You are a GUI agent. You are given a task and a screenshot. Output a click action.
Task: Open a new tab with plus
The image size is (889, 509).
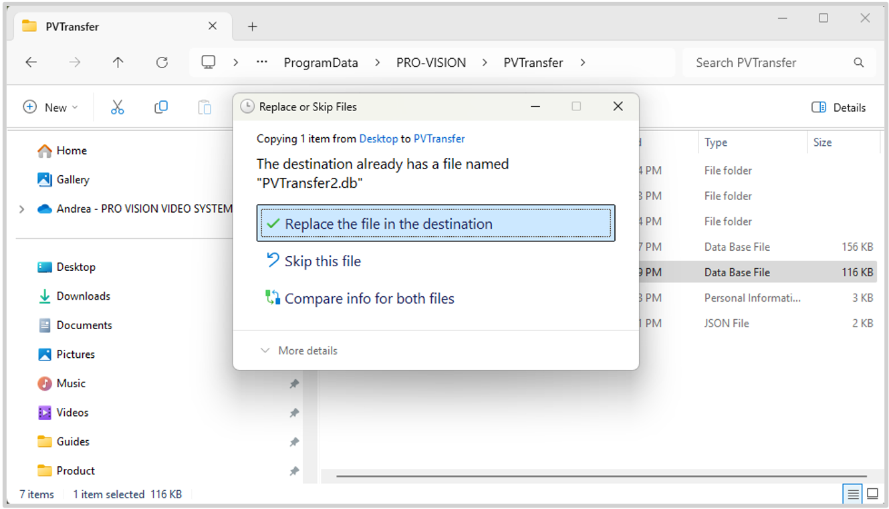click(252, 27)
